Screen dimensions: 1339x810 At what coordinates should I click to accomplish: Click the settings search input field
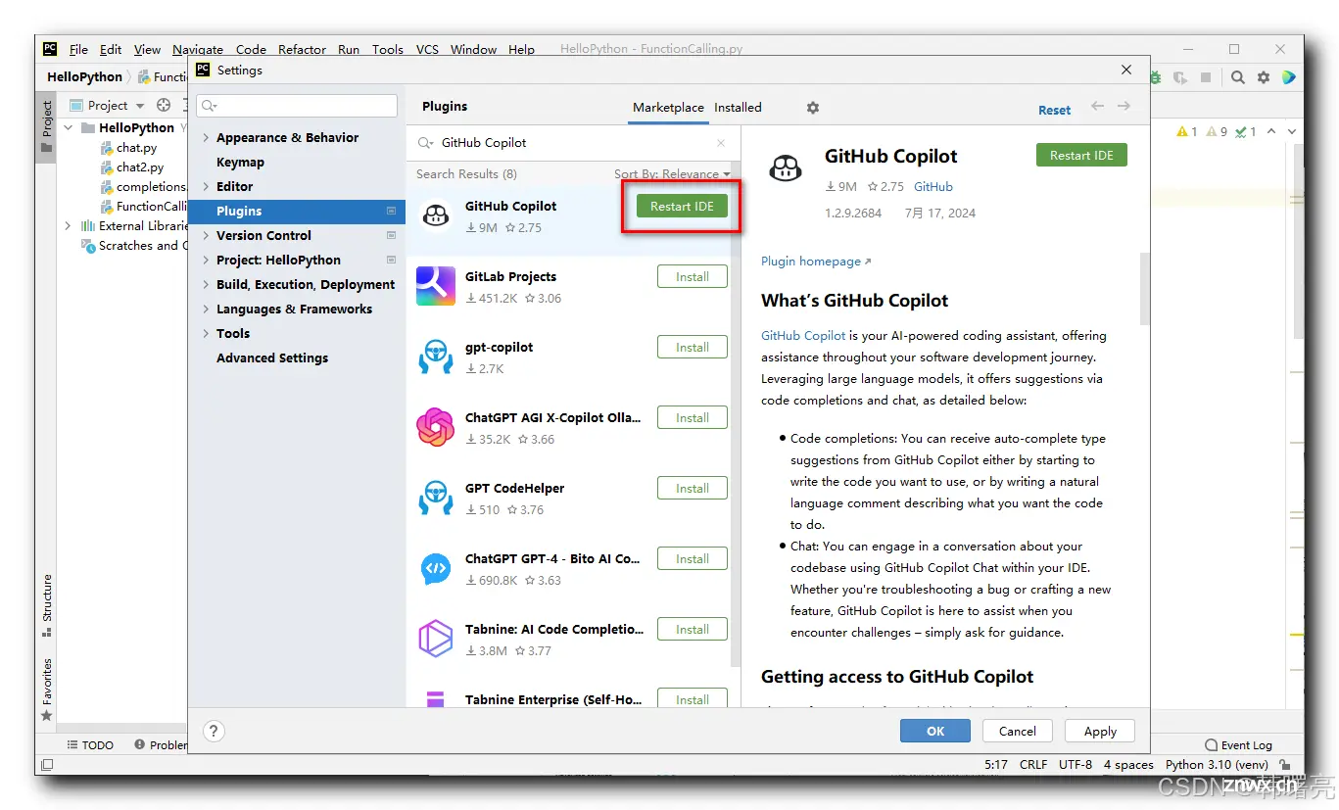pos(297,106)
